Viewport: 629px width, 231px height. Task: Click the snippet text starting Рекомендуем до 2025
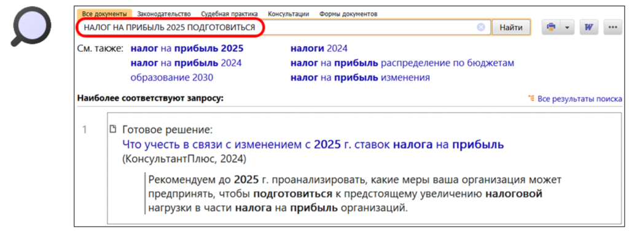pyautogui.click(x=354, y=194)
